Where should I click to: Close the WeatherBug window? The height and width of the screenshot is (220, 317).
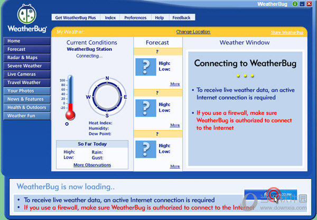309,4
